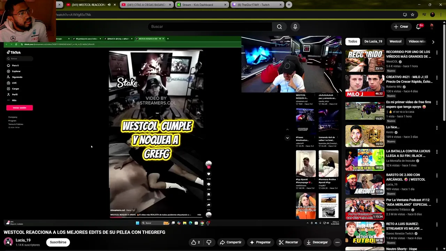Image resolution: width=446 pixels, height=251 pixels.
Task: Click the install app icon in address bar
Action: coord(405,15)
